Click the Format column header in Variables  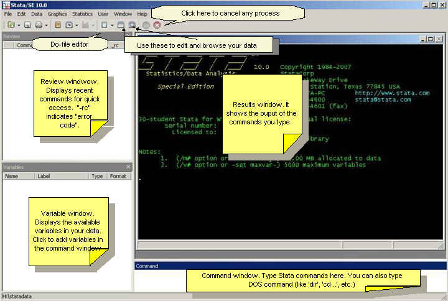point(118,176)
